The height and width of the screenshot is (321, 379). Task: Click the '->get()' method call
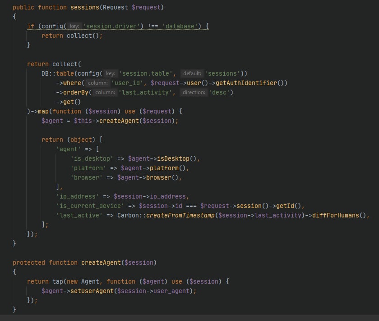tap(69, 102)
